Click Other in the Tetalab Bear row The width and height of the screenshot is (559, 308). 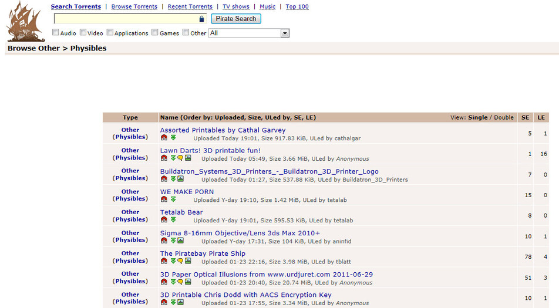[130, 212]
